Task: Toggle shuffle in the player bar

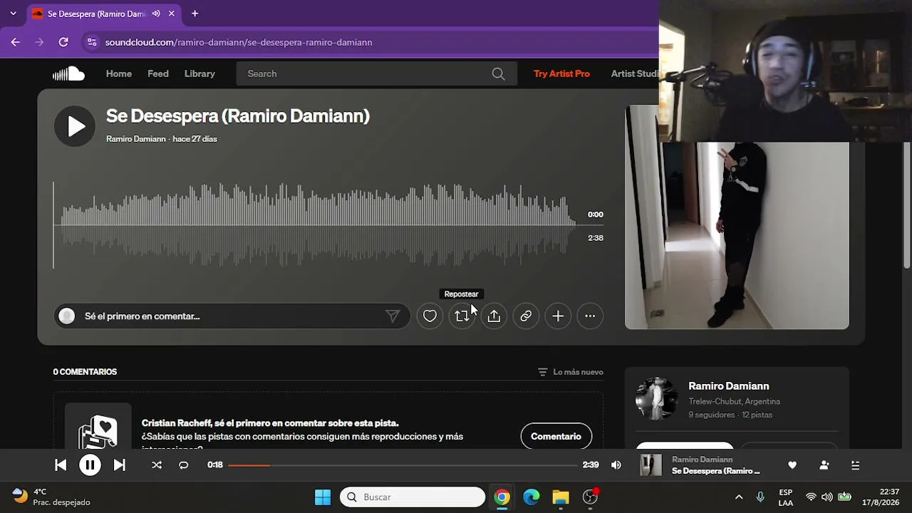Action: (x=157, y=465)
